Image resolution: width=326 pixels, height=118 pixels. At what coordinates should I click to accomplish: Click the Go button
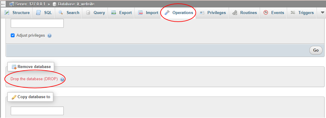point(316,50)
